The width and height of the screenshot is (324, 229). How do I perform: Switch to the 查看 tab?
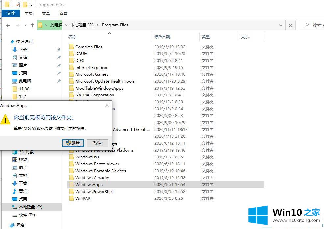[x=63, y=13]
